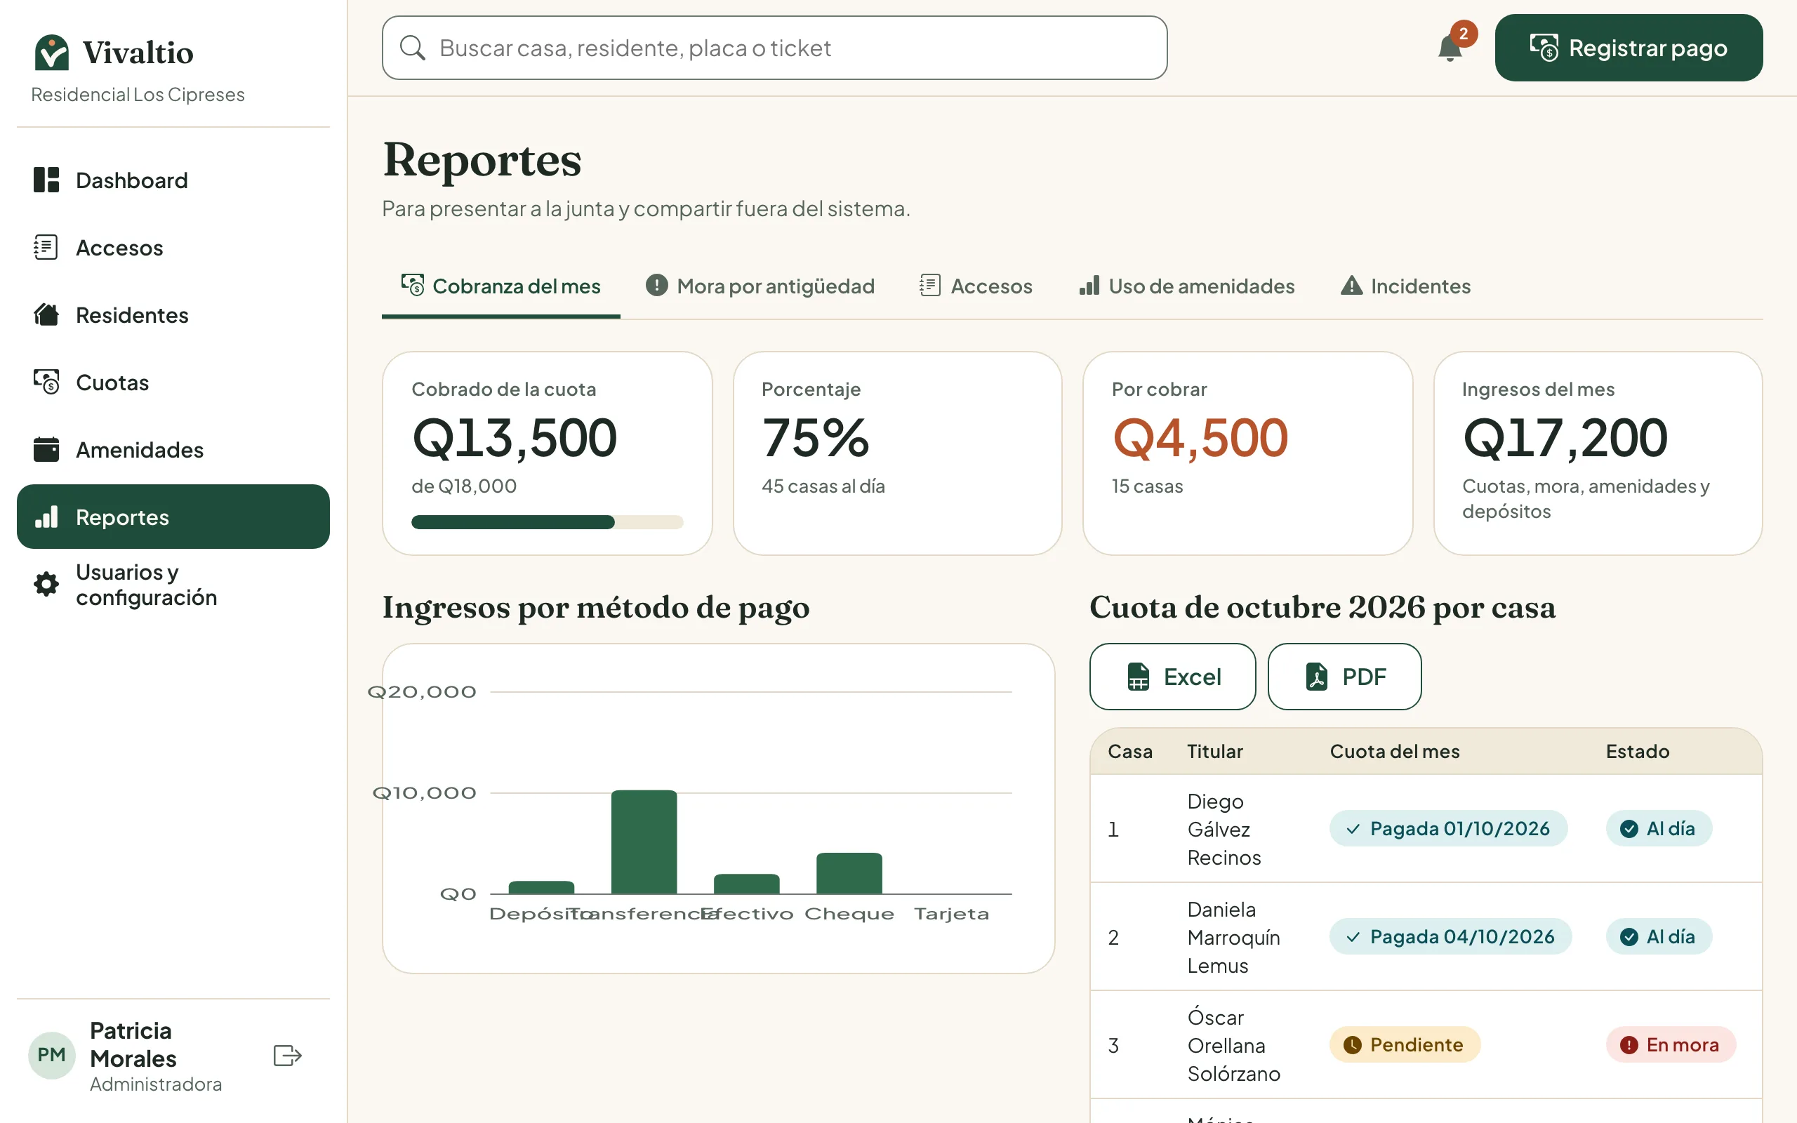
Task: Go to Cuotas in sidebar
Action: [173, 382]
